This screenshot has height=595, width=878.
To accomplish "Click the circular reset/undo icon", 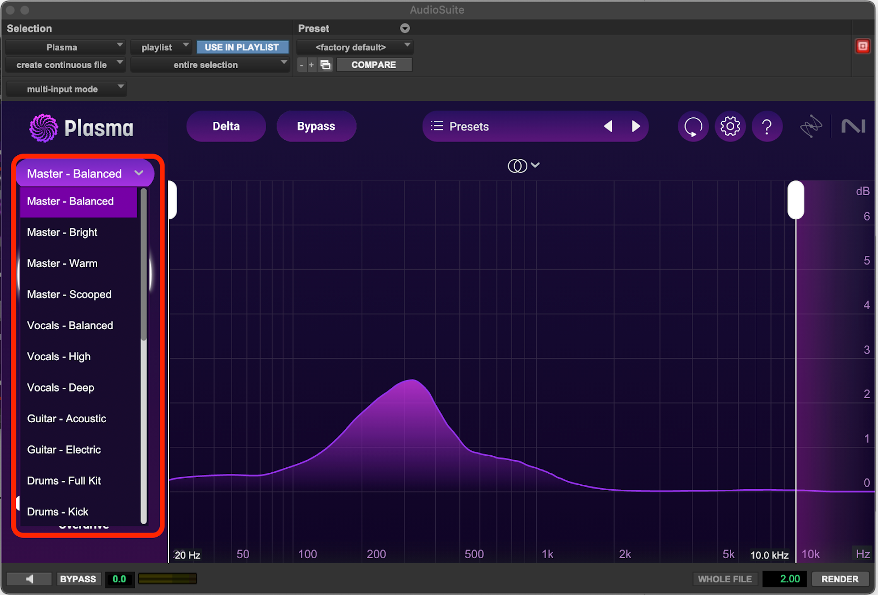I will pos(693,127).
